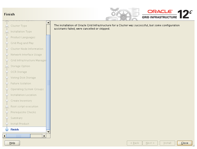Click the step list scroll-down arrow
Viewport: 197px width, 149px height.
tap(48, 132)
